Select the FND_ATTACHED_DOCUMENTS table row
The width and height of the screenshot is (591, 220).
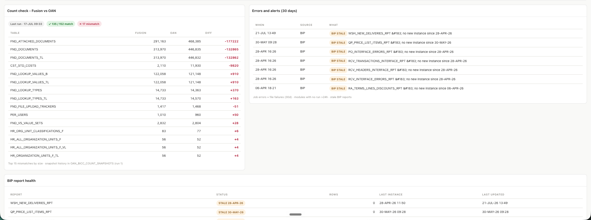[124, 41]
